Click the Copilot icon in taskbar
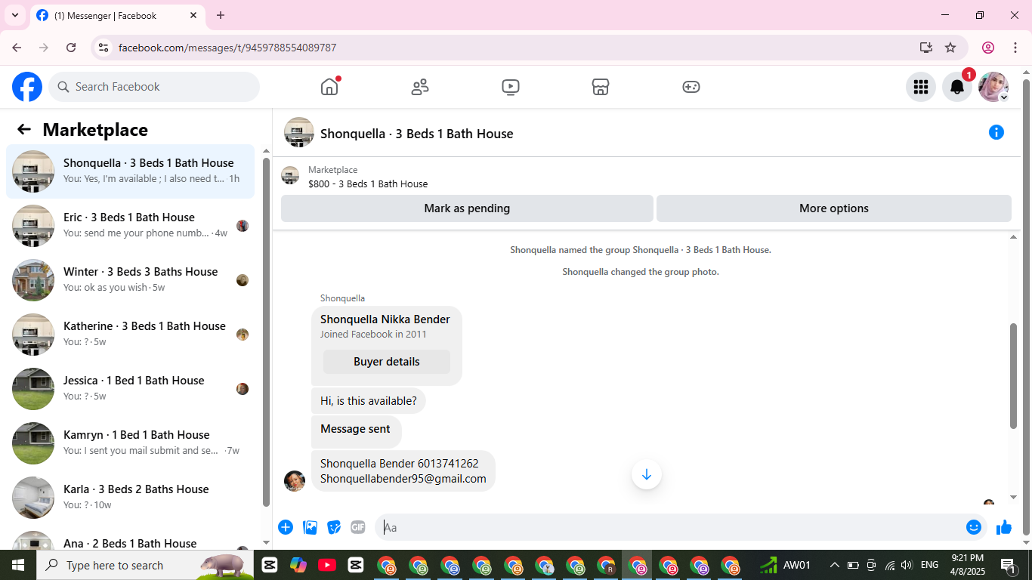1032x580 pixels. click(298, 565)
